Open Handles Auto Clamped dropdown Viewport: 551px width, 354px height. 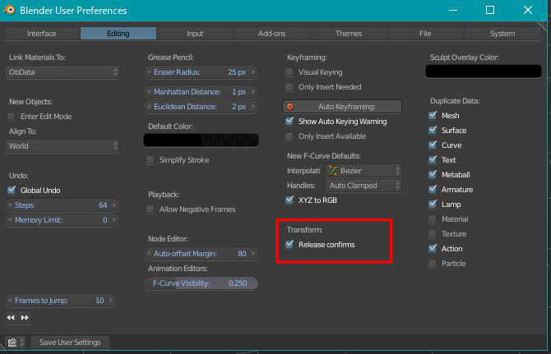[x=363, y=186]
